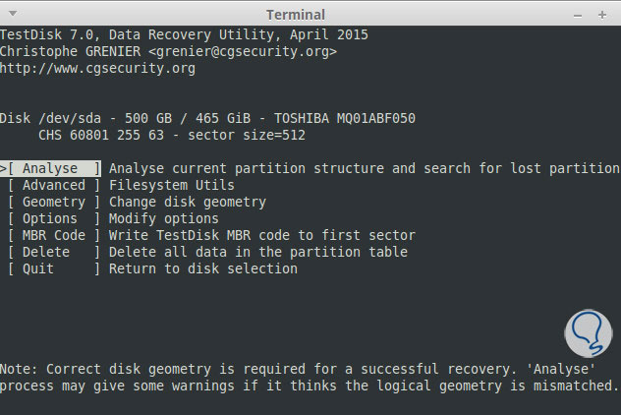Open the http://www.cgsecurity.org link

point(97,68)
